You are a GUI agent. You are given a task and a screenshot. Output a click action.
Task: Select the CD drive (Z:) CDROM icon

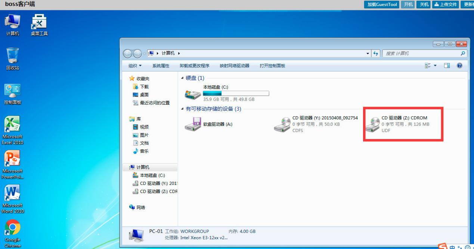click(x=372, y=124)
